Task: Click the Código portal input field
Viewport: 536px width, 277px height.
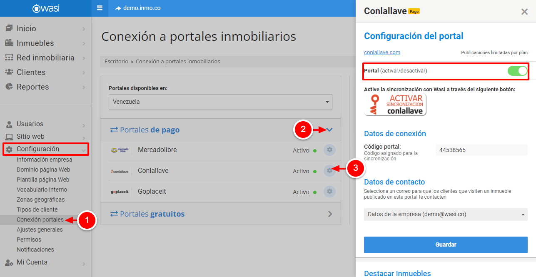Action: tap(481, 150)
